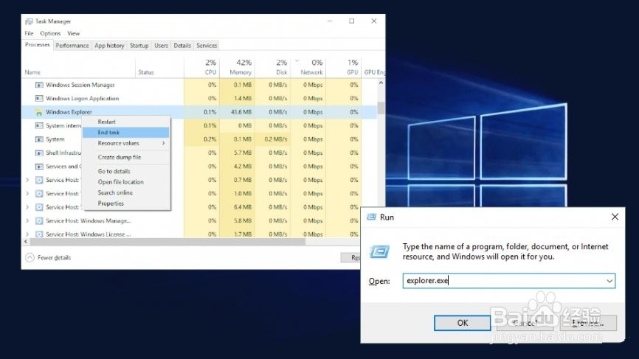Image resolution: width=639 pixels, height=359 pixels.
Task: Click the vertical scrollbar thumb in the process list
Action: pos(381,108)
